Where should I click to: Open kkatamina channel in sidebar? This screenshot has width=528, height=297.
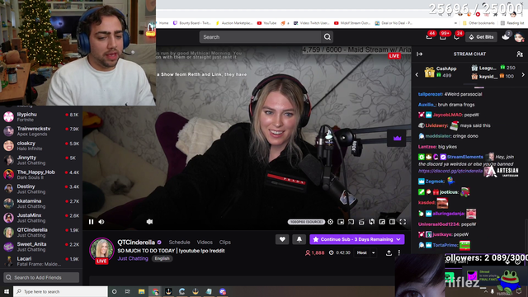point(41,204)
